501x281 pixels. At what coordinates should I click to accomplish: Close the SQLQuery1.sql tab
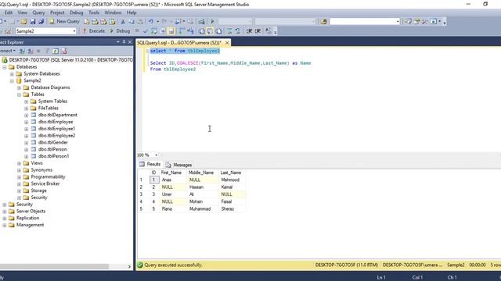pos(227,43)
